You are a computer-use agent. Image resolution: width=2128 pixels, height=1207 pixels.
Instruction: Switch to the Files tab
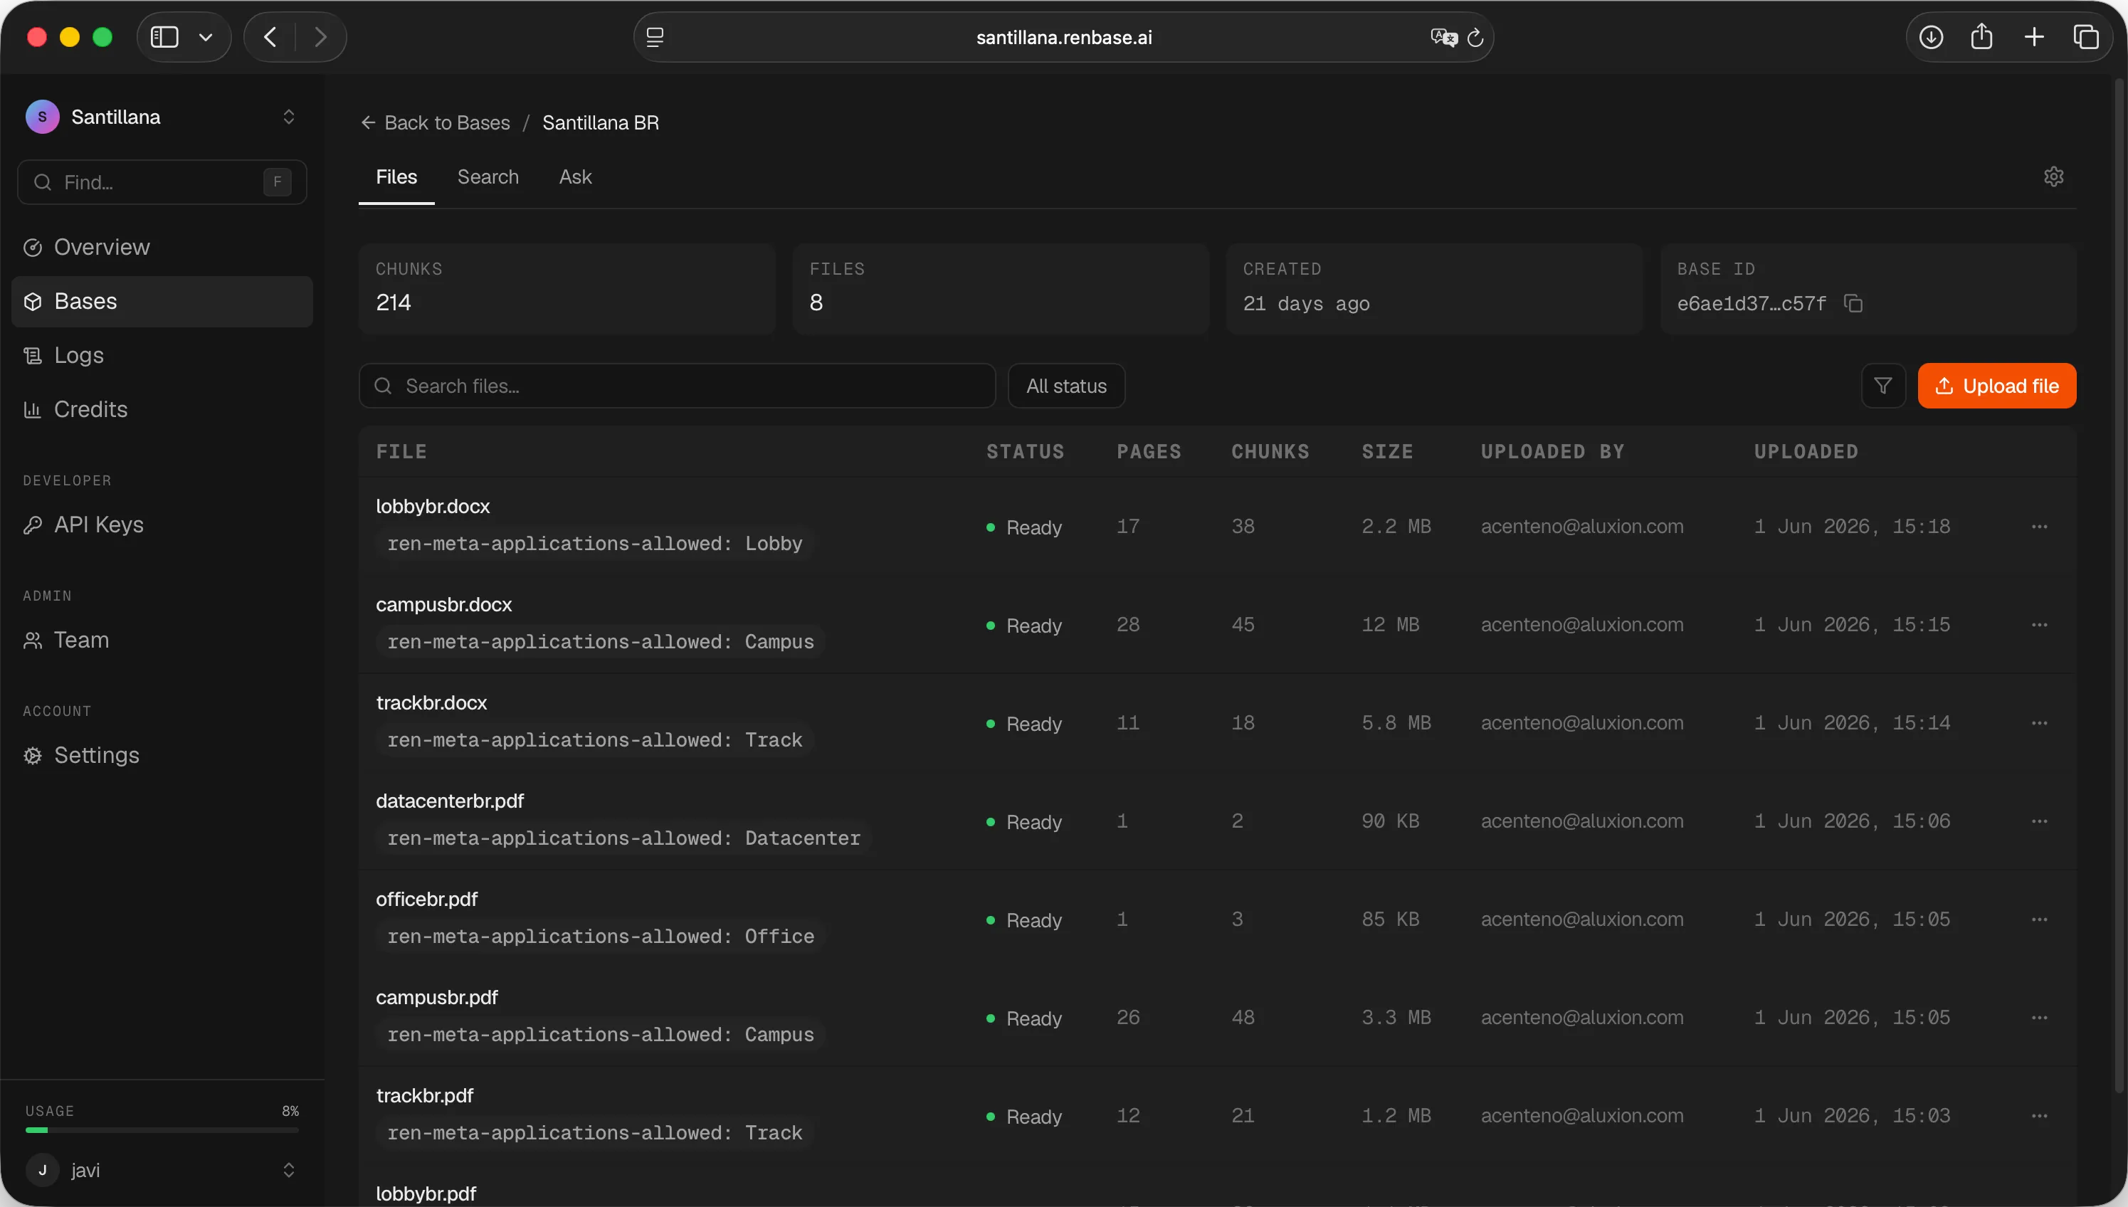pos(396,176)
